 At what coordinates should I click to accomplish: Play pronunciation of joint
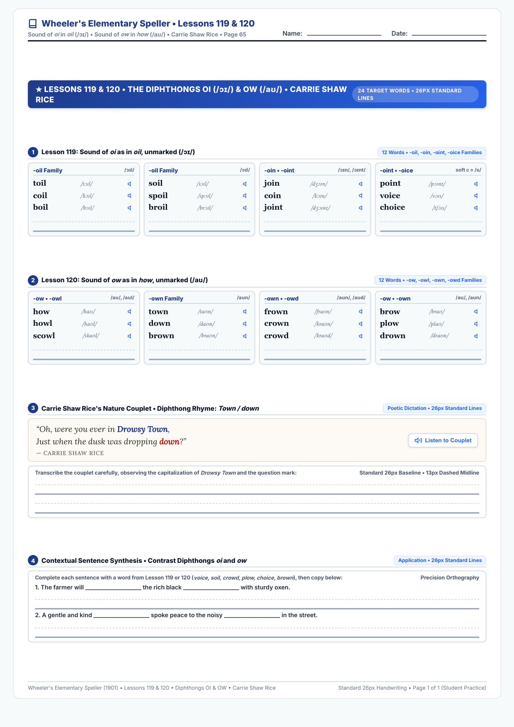tap(361, 208)
